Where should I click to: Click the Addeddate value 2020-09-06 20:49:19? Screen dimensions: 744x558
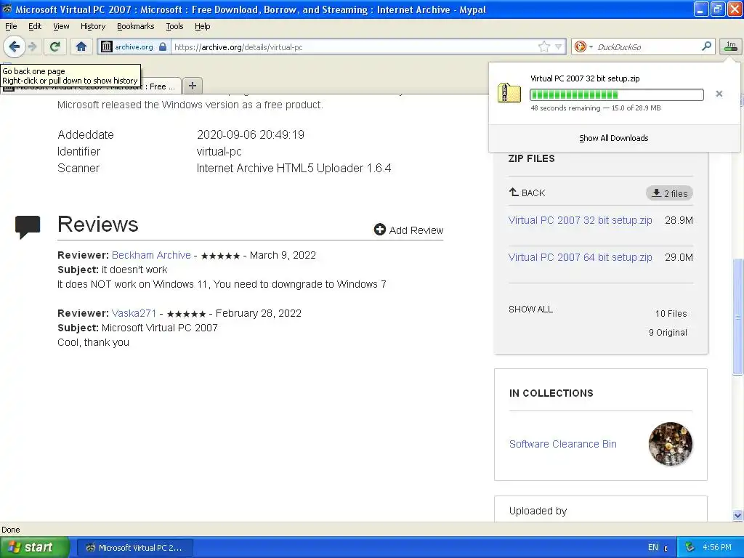coord(251,134)
